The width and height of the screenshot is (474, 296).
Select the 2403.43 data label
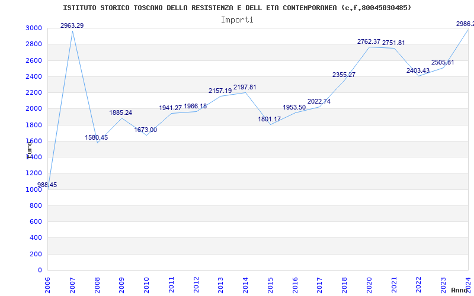(418, 70)
